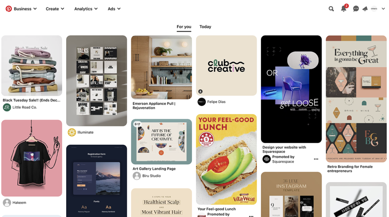Click the Little Road Co. avatar

[7, 108]
